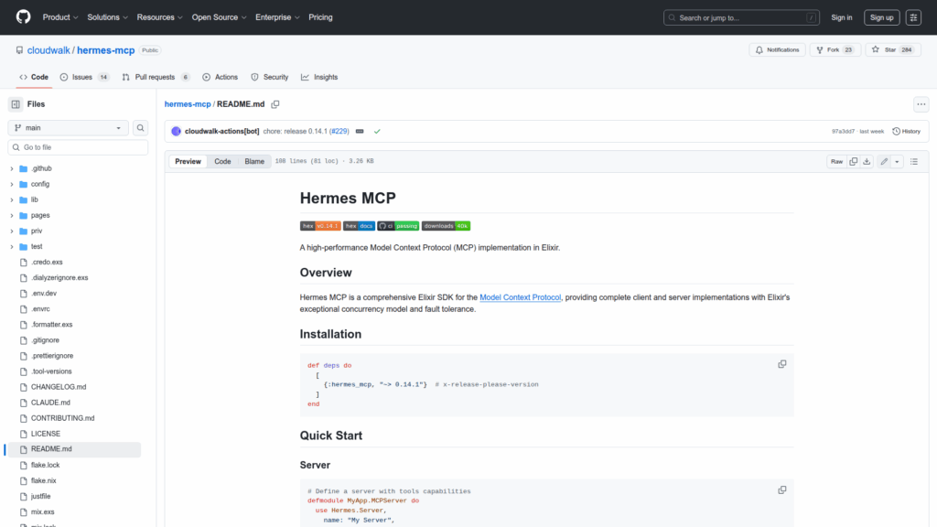Screen dimensions: 937x527
Task: Switch to the Blame view toggle
Action: (x=253, y=162)
